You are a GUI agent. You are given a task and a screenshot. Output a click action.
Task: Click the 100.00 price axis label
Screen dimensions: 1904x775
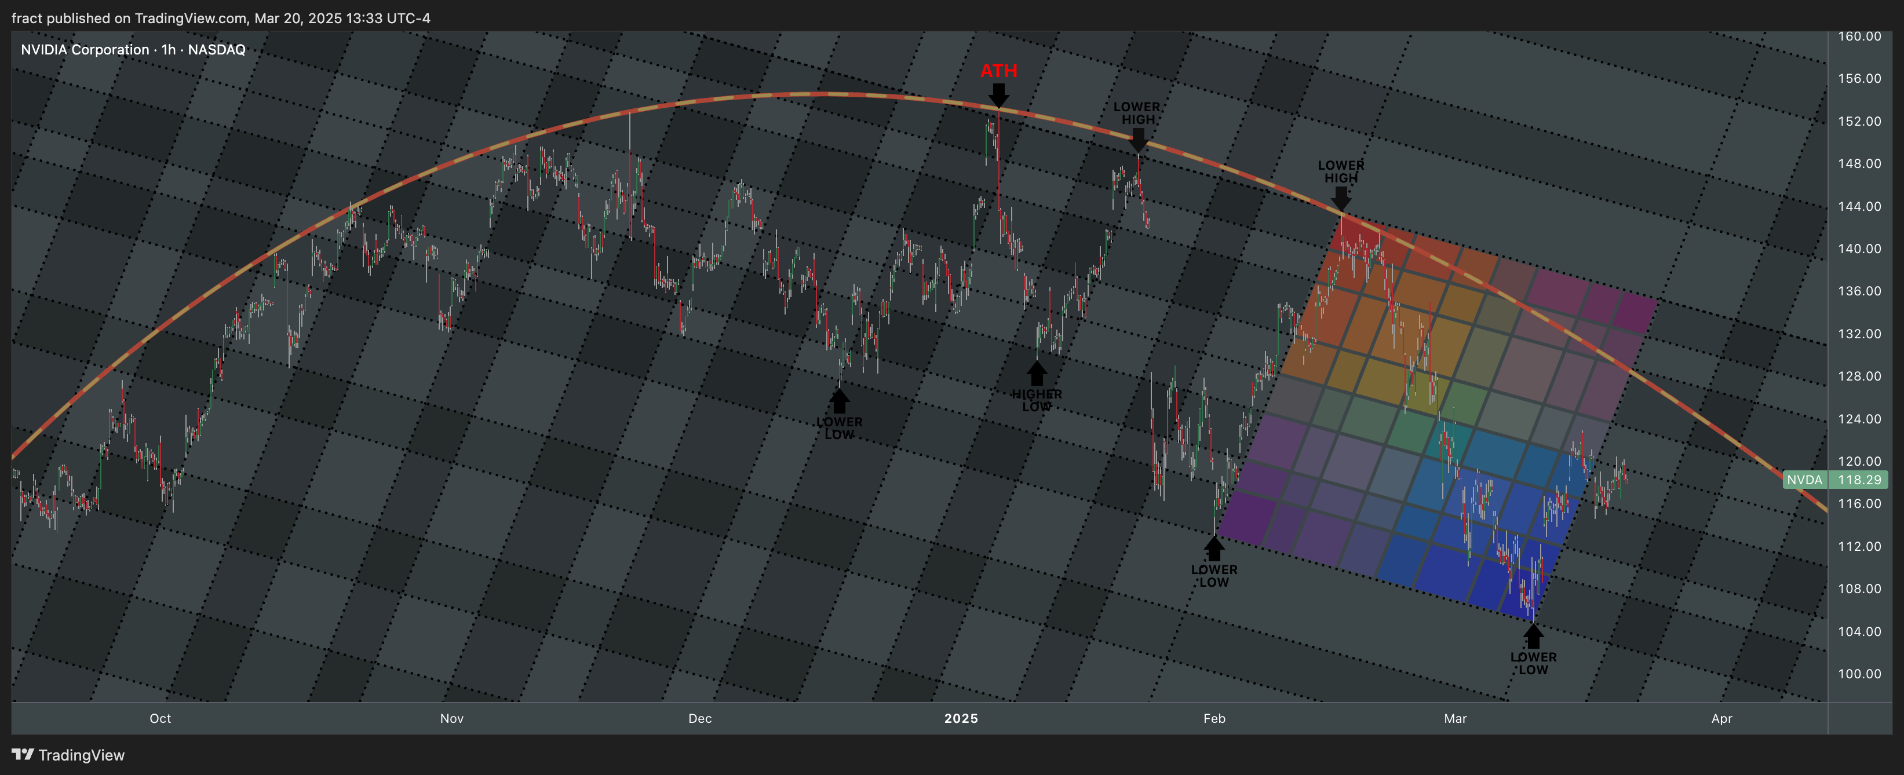click(1859, 674)
